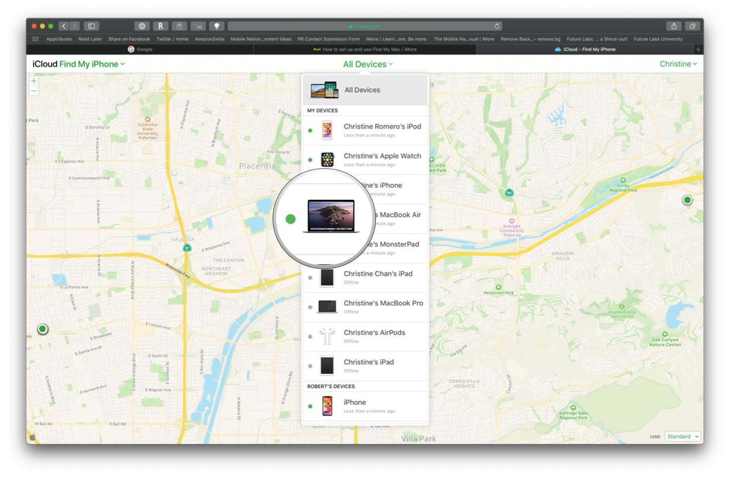Open the Apptributes bookmark
The width and height of the screenshot is (730, 477).
[x=59, y=39]
